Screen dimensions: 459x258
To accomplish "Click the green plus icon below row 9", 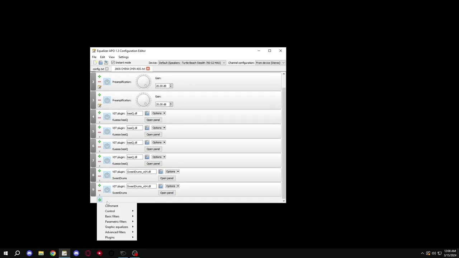I will (x=99, y=200).
